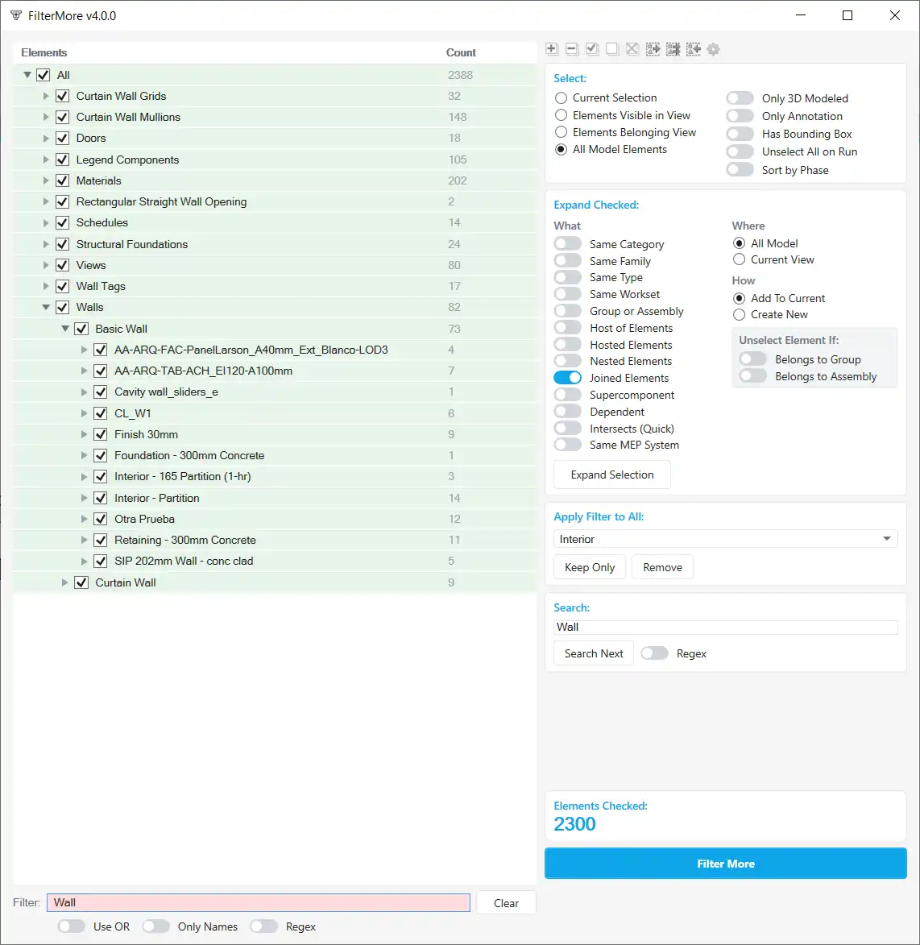Click the check all toolbar icon

[x=592, y=49]
